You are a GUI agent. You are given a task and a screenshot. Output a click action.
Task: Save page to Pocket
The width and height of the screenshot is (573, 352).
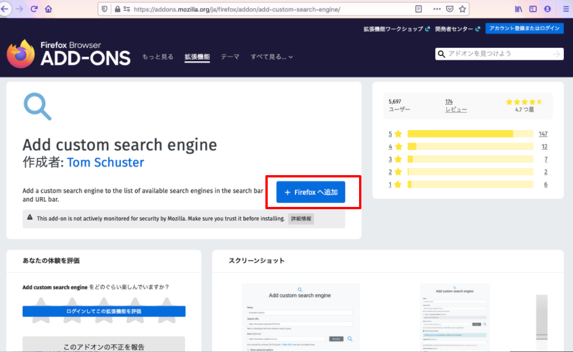click(449, 9)
